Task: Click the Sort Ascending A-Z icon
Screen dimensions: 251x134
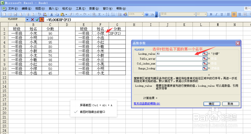Action: pyautogui.click(x=108, y=14)
